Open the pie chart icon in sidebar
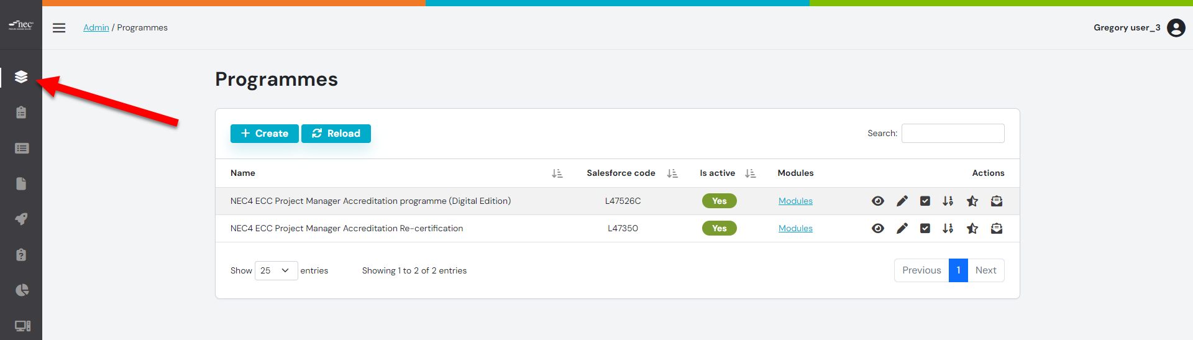 (x=21, y=290)
